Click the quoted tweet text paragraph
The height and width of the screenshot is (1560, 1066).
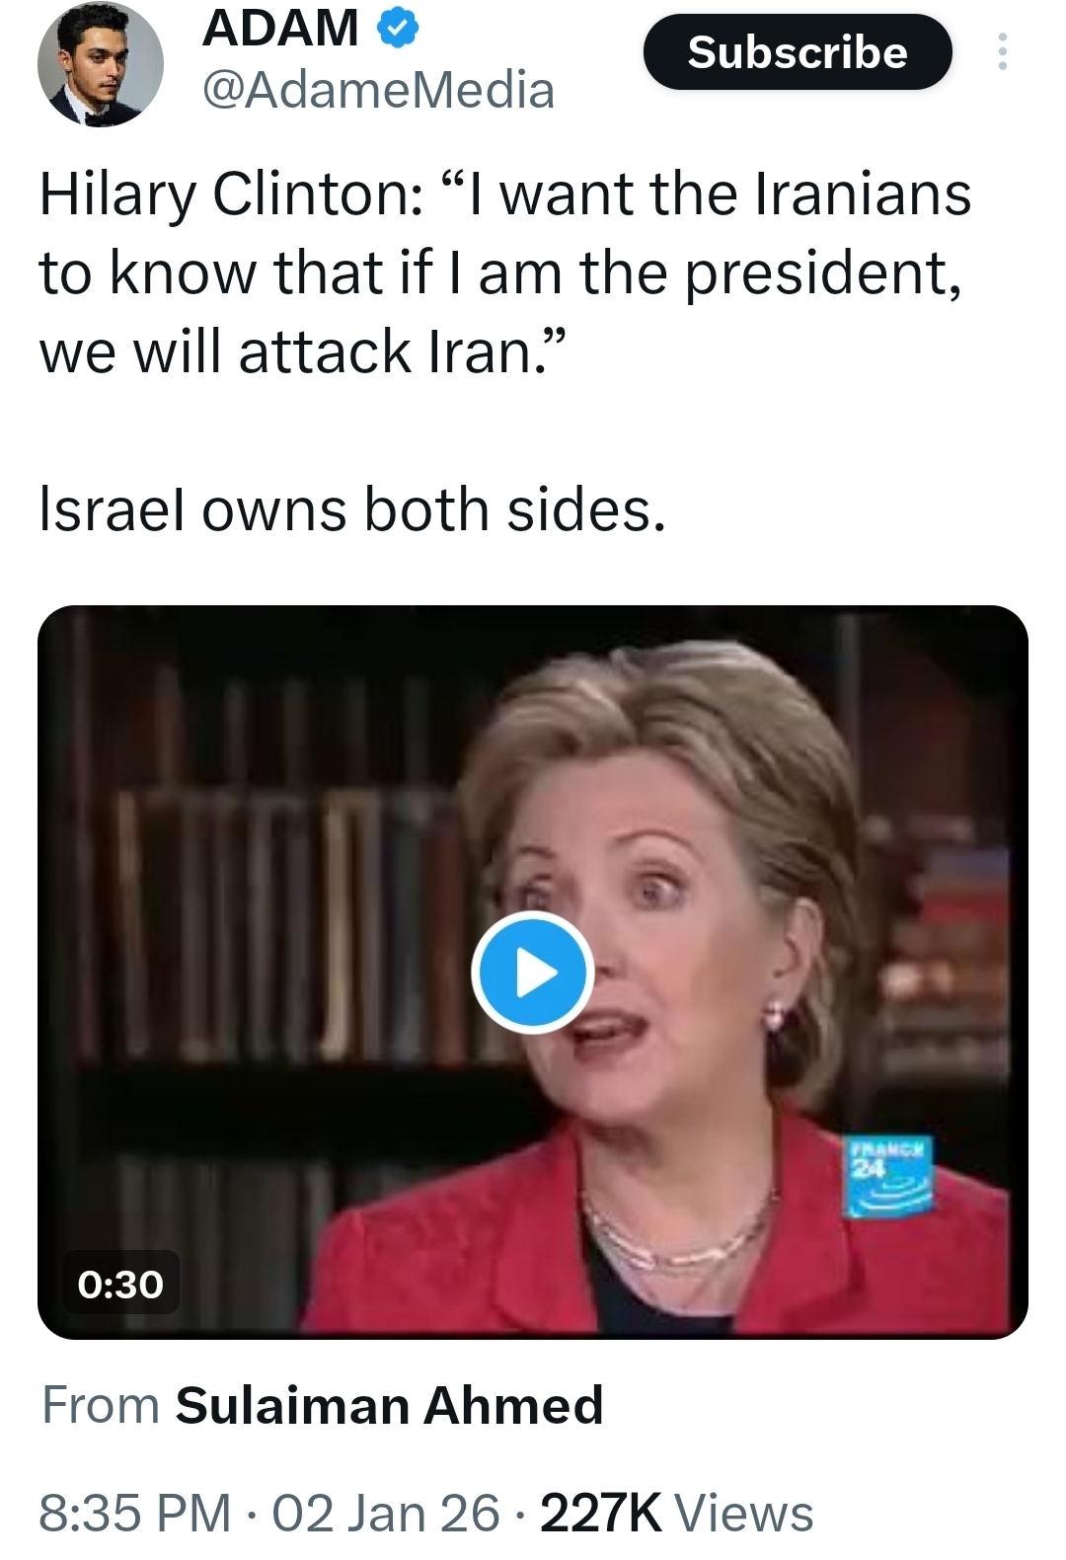(503, 272)
